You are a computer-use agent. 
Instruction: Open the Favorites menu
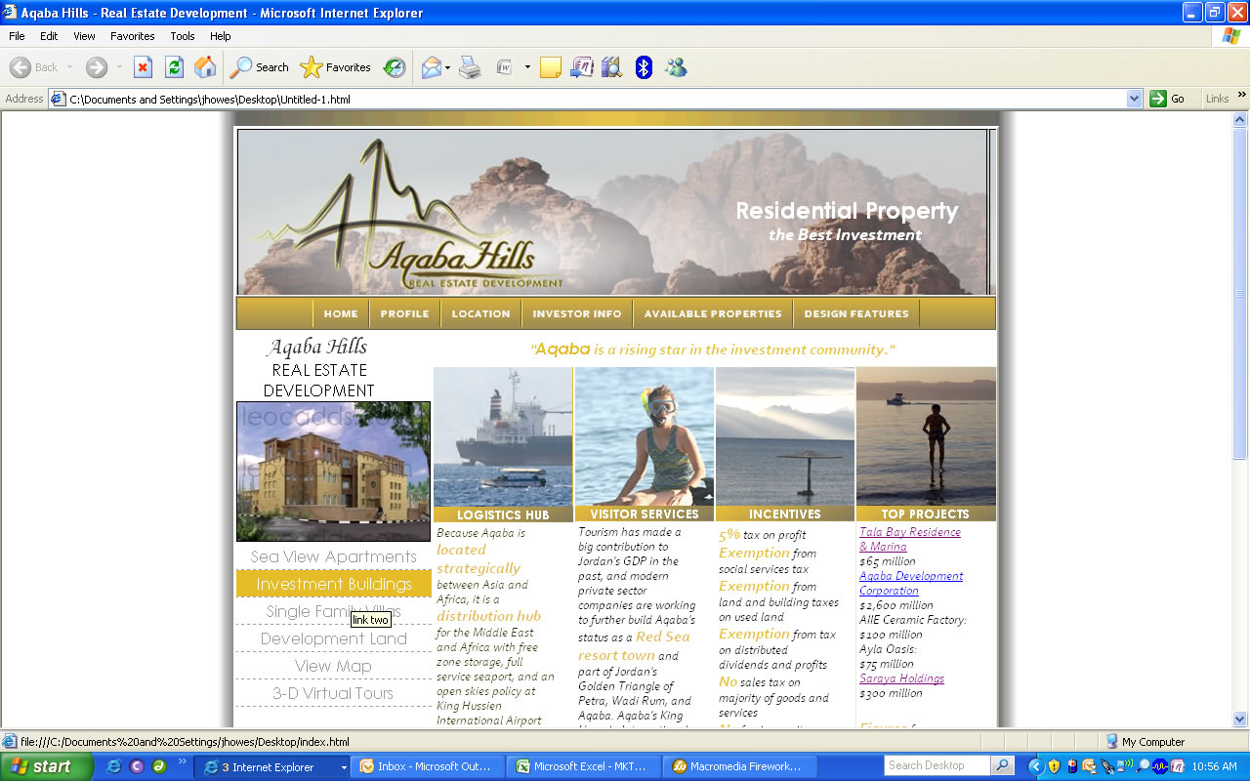pos(132,36)
